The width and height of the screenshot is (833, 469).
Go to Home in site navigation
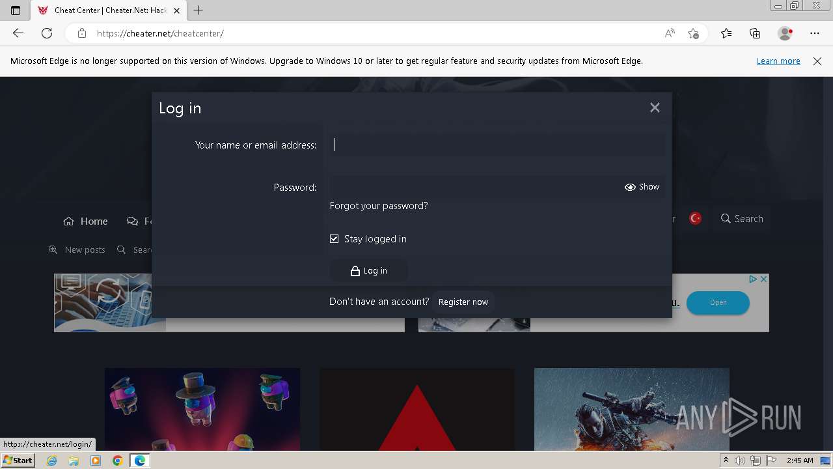point(85,221)
